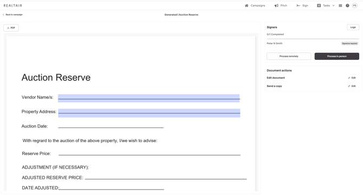Download the document as PDF
Viewport: 363px width, 195px height.
click(11, 28)
